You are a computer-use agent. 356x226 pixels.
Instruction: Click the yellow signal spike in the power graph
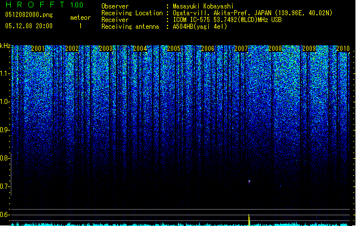point(249,220)
